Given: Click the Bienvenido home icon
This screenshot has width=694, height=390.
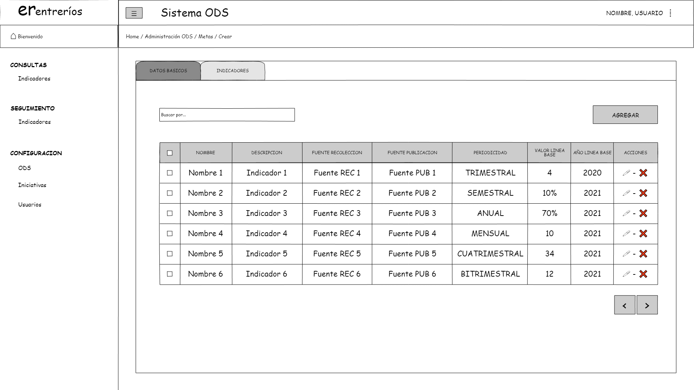Looking at the screenshot, I should [x=13, y=36].
